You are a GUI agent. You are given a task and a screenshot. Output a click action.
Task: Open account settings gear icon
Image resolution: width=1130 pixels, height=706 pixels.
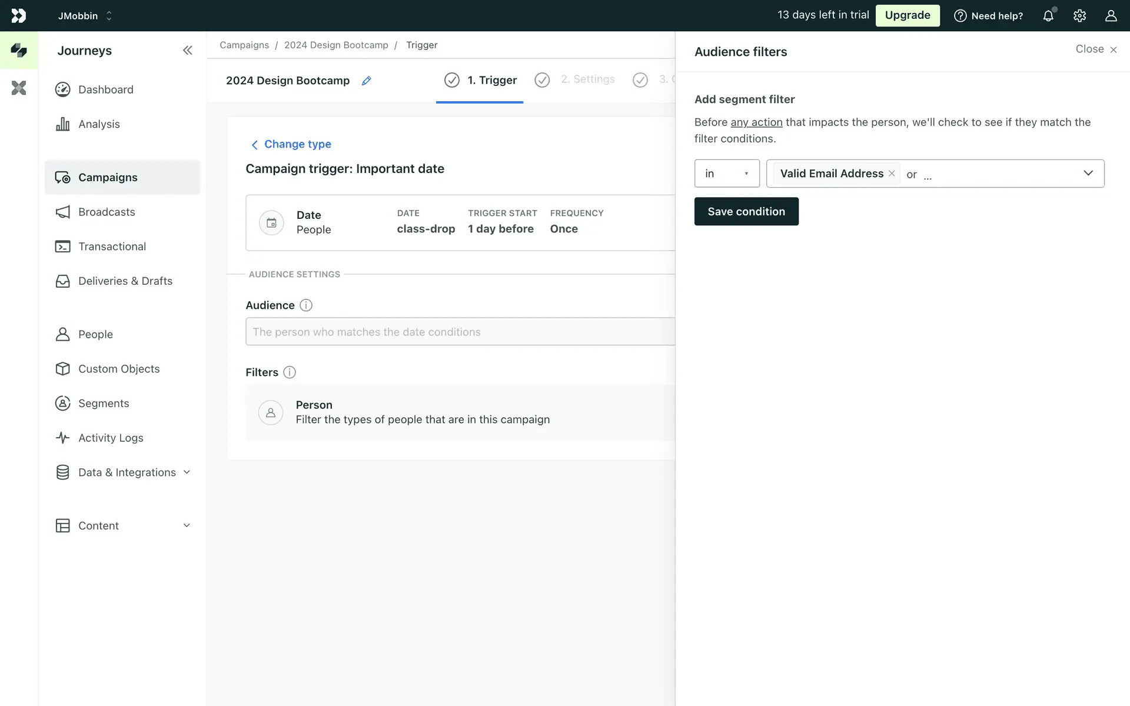click(1079, 16)
